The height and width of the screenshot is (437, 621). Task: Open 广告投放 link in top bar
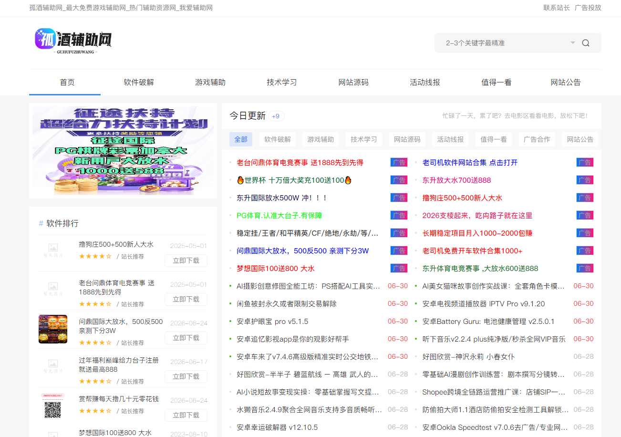tap(588, 8)
